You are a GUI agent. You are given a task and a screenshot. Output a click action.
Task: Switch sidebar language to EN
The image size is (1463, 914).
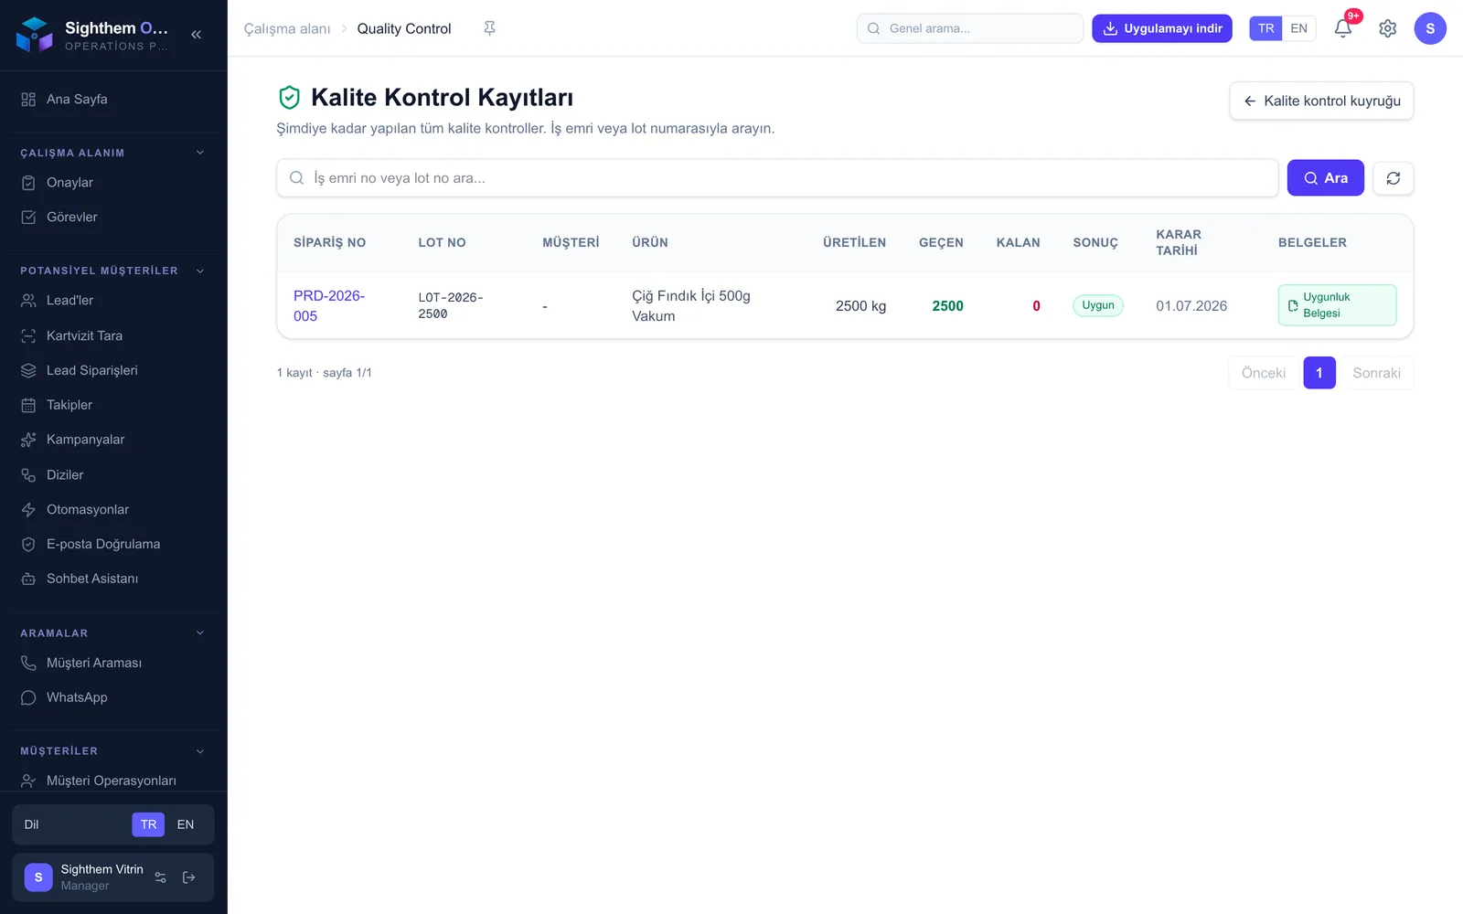pos(186,824)
